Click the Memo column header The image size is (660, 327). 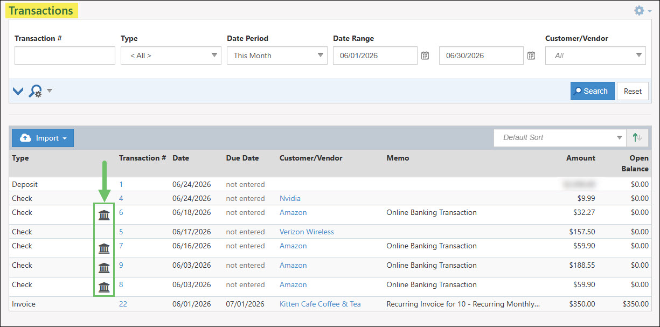(398, 158)
